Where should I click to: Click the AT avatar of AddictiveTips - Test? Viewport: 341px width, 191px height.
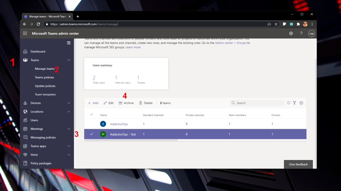point(103,134)
